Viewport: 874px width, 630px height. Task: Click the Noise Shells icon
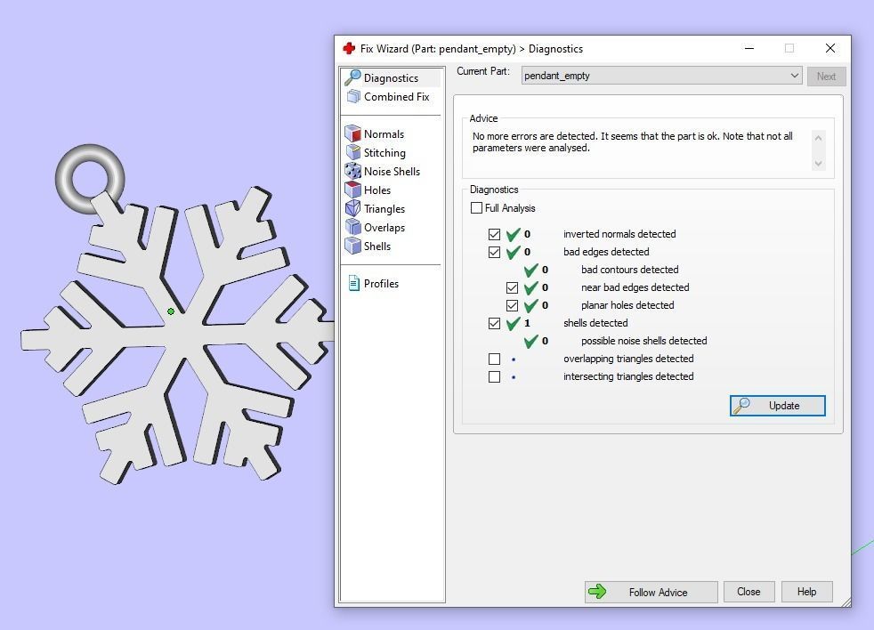coord(352,171)
